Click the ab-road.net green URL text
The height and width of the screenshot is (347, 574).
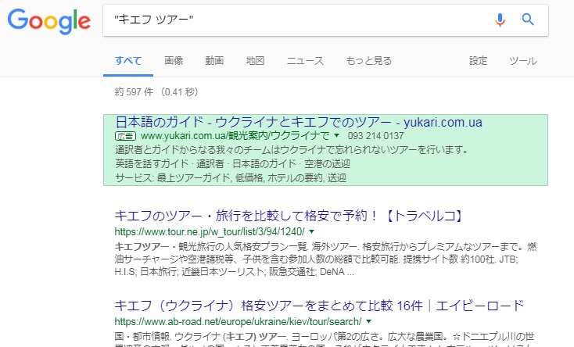[238, 322]
